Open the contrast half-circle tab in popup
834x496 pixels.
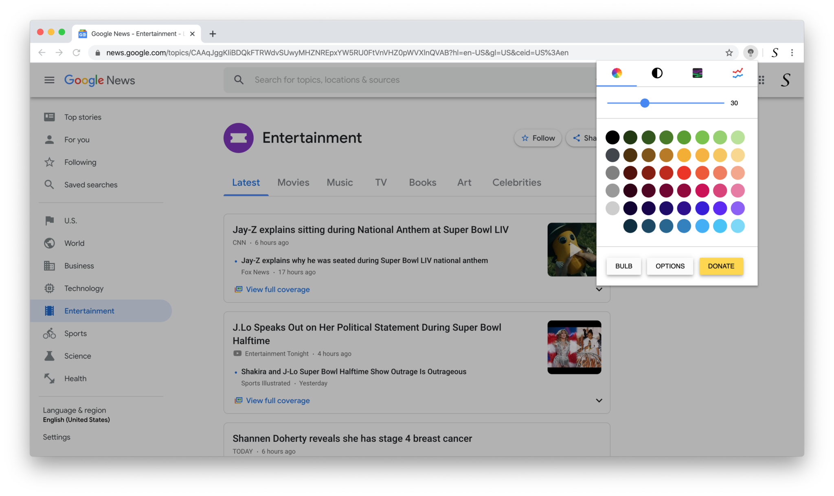[657, 73]
